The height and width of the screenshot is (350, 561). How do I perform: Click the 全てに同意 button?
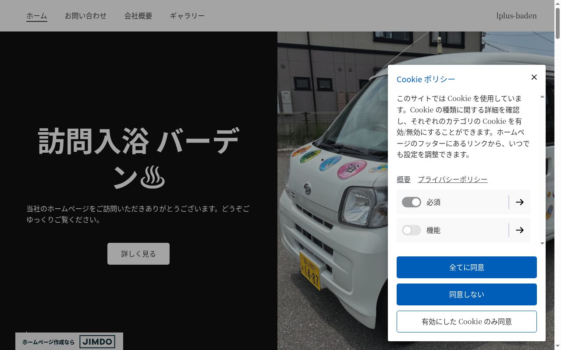pyautogui.click(x=467, y=267)
